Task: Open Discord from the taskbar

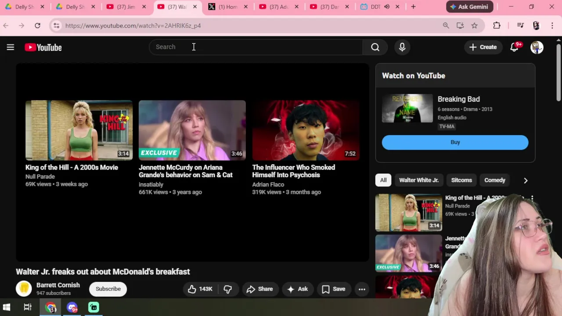Action: coord(72,307)
